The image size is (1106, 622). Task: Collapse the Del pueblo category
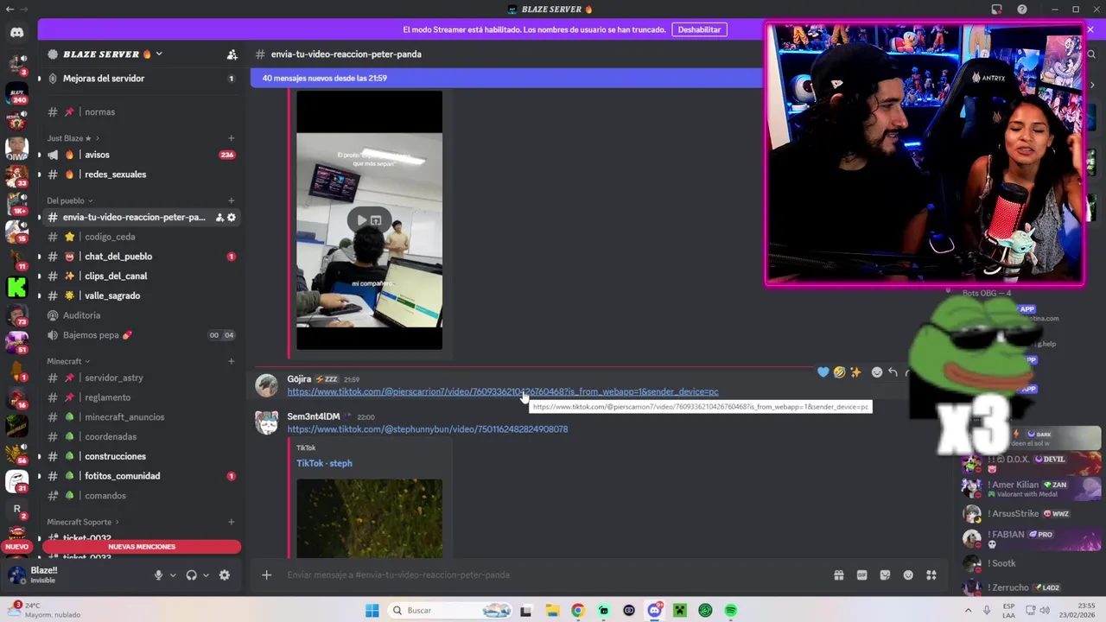(x=70, y=201)
